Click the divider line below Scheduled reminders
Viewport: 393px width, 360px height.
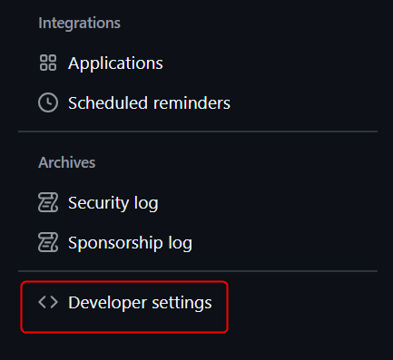click(x=198, y=131)
